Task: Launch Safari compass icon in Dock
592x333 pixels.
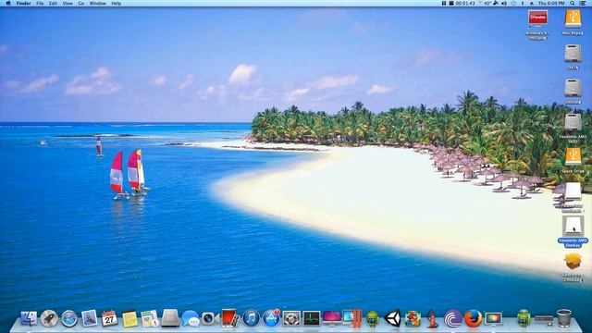Action: (69, 318)
